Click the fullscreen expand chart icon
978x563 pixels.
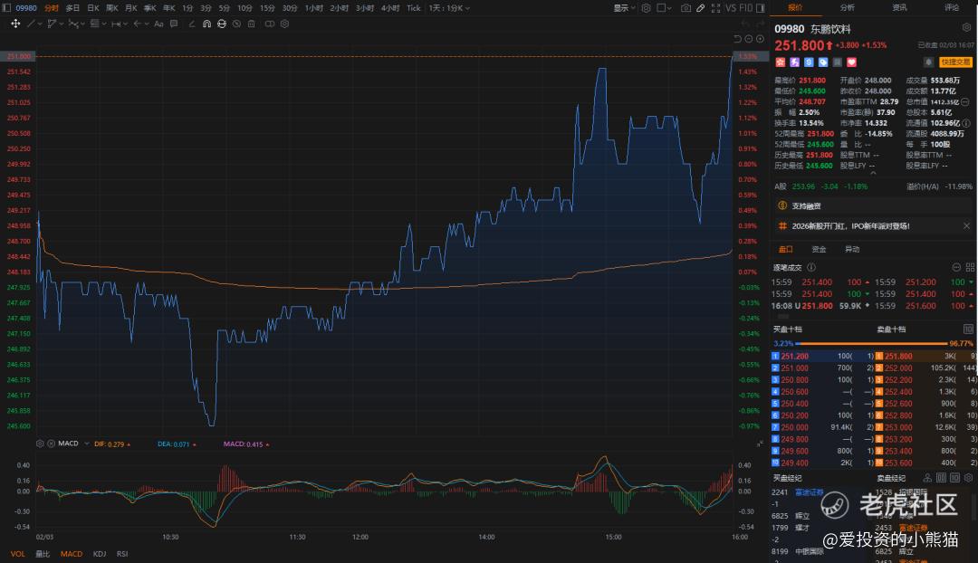[x=715, y=8]
